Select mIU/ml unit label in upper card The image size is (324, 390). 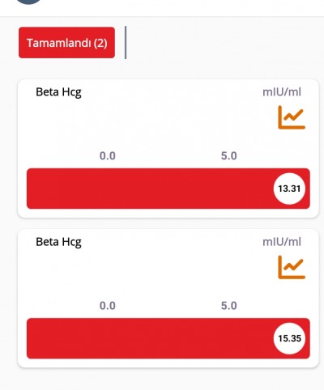point(282,92)
